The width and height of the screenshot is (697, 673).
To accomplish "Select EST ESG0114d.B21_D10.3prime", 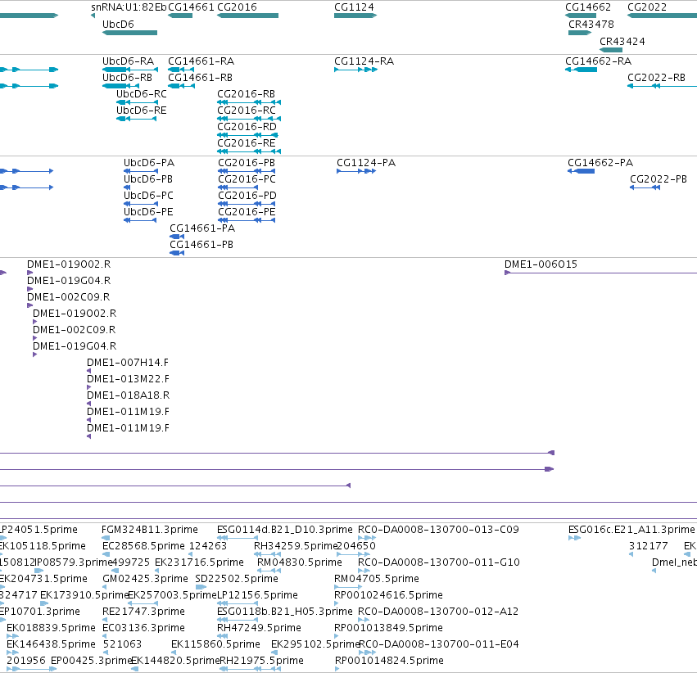I will click(285, 530).
